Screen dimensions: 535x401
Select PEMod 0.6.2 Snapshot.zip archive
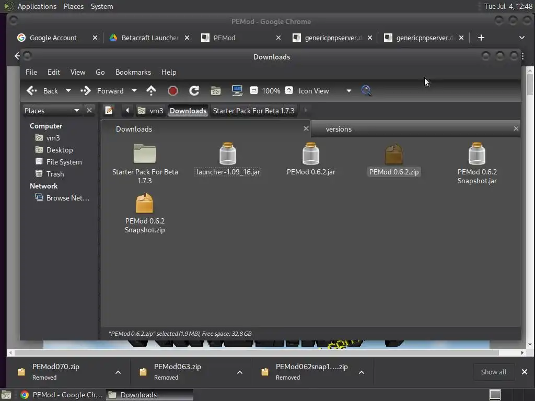tap(145, 213)
